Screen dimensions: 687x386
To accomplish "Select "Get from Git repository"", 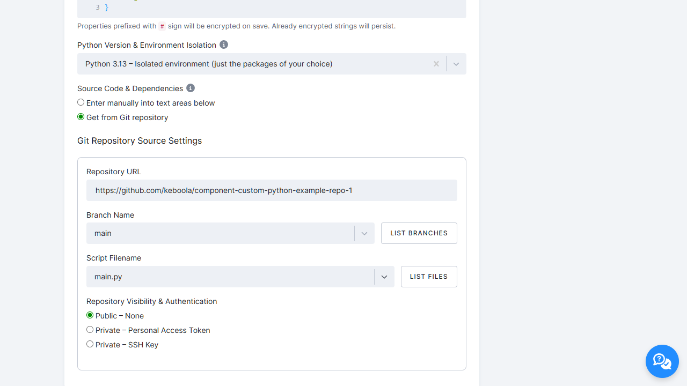I will click(x=81, y=116).
